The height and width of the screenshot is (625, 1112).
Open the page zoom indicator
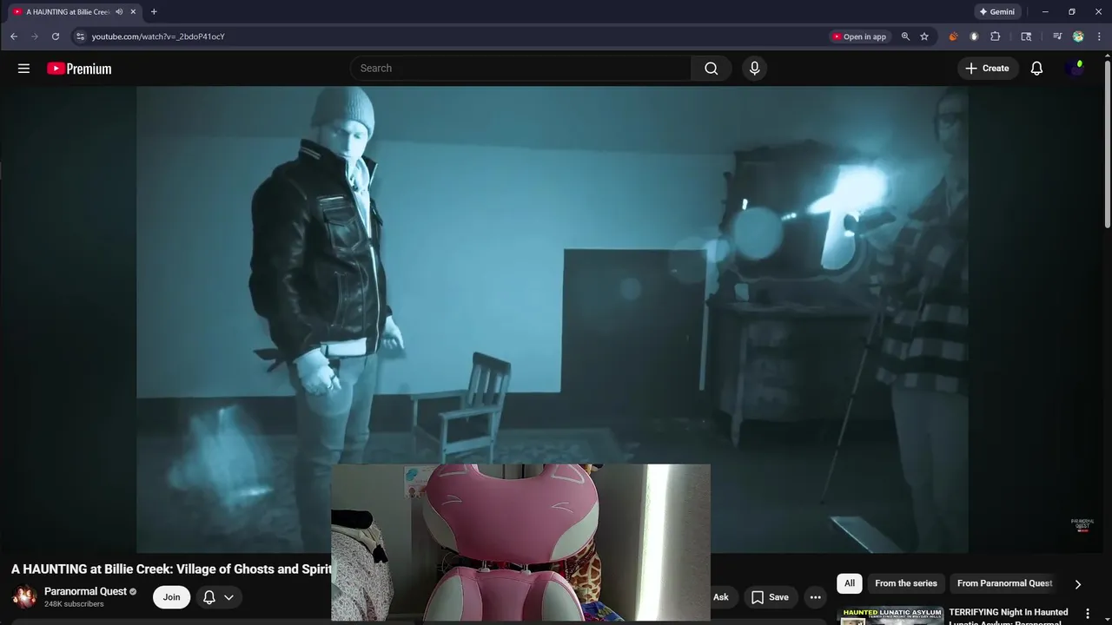point(905,36)
